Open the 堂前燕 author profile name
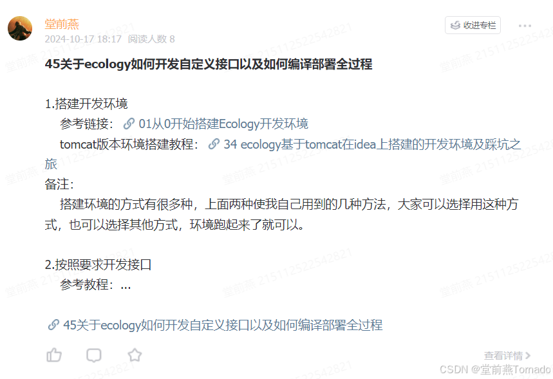 [x=62, y=24]
